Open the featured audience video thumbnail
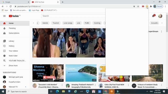 [69, 43]
